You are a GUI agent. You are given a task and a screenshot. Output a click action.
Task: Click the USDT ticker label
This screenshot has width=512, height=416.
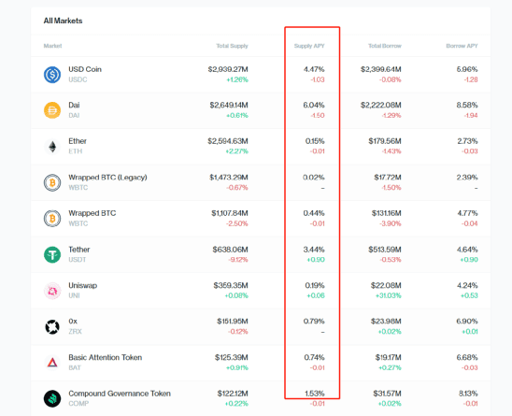pyautogui.click(x=77, y=260)
